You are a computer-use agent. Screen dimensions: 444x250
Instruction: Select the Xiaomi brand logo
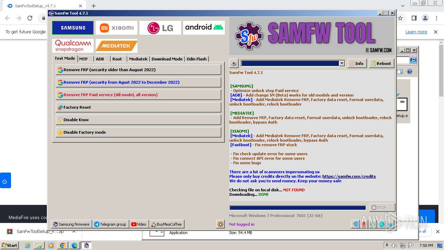[117, 28]
